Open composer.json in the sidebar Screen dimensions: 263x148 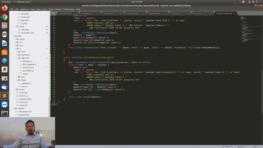(x=24, y=115)
